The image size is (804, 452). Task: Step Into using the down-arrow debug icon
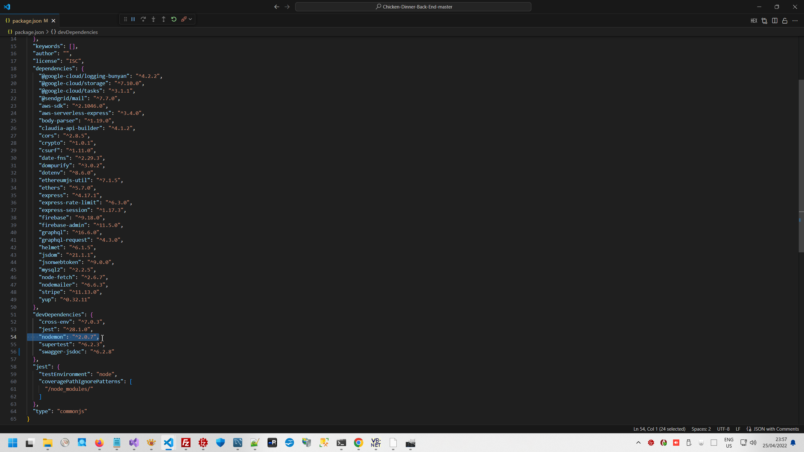tap(153, 19)
